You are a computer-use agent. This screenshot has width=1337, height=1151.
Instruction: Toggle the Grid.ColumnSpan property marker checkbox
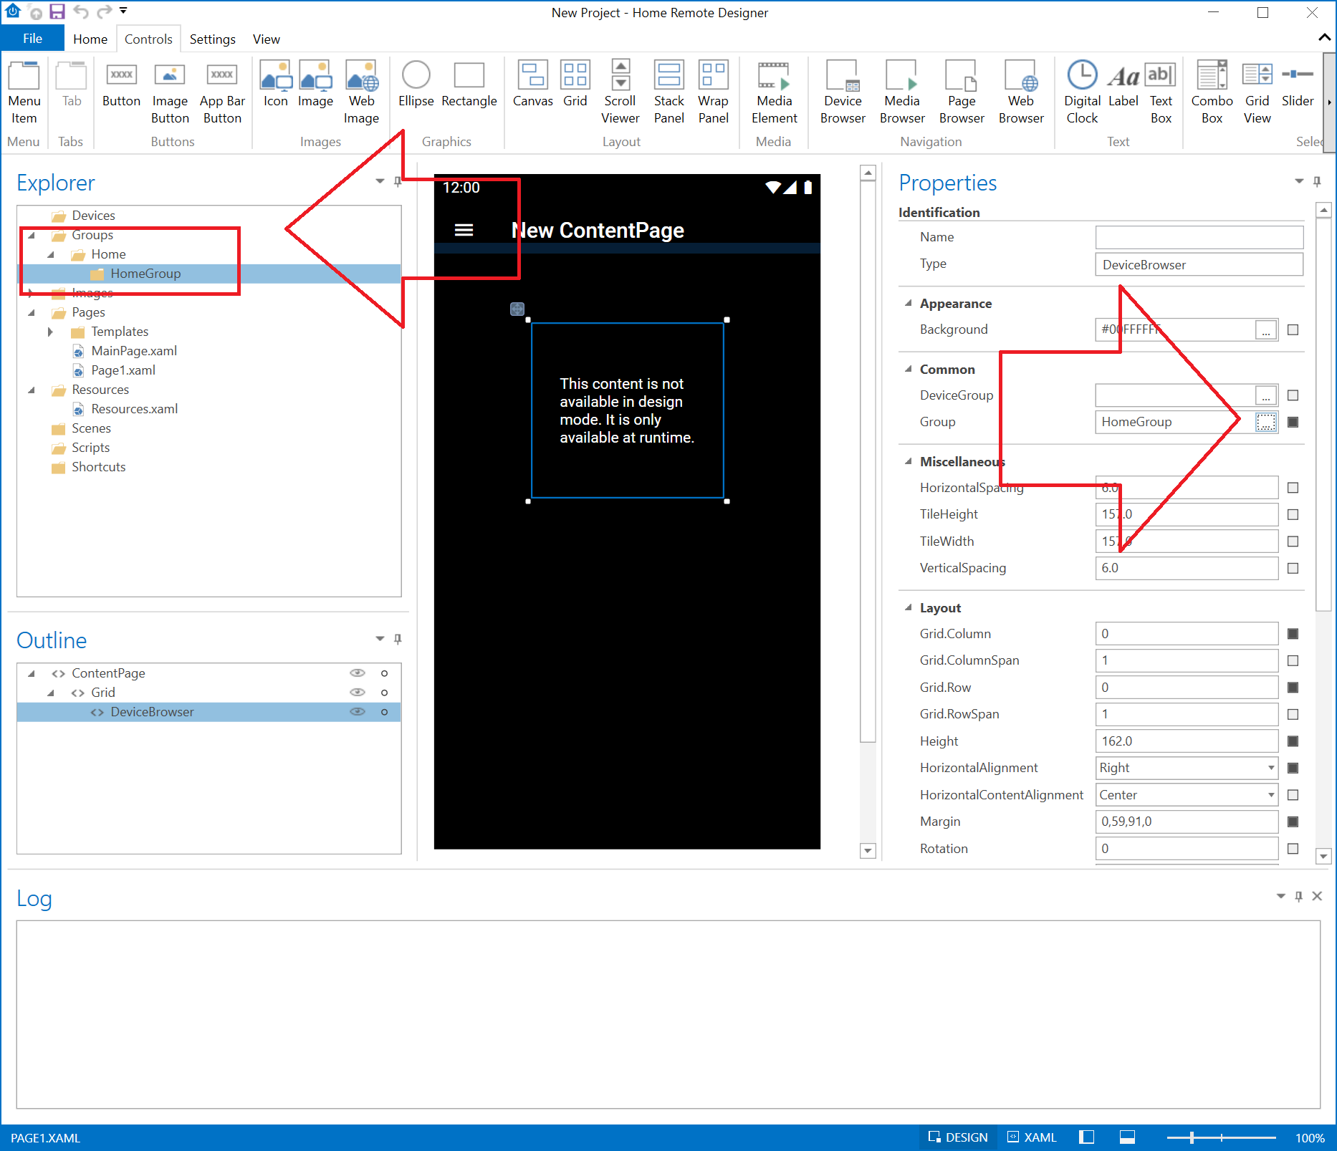[x=1293, y=660]
